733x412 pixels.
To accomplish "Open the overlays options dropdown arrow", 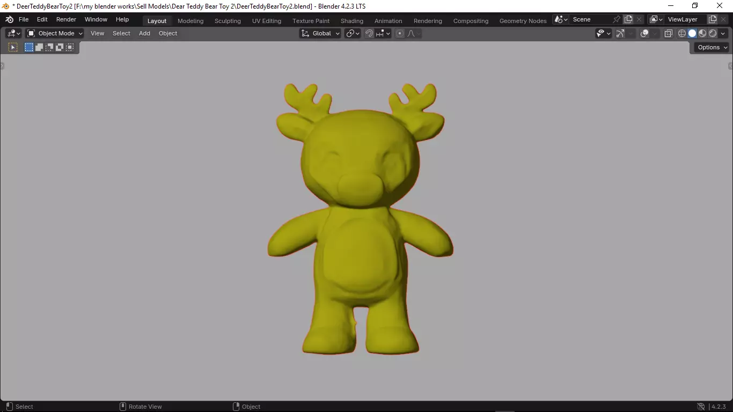I will (655, 33).
